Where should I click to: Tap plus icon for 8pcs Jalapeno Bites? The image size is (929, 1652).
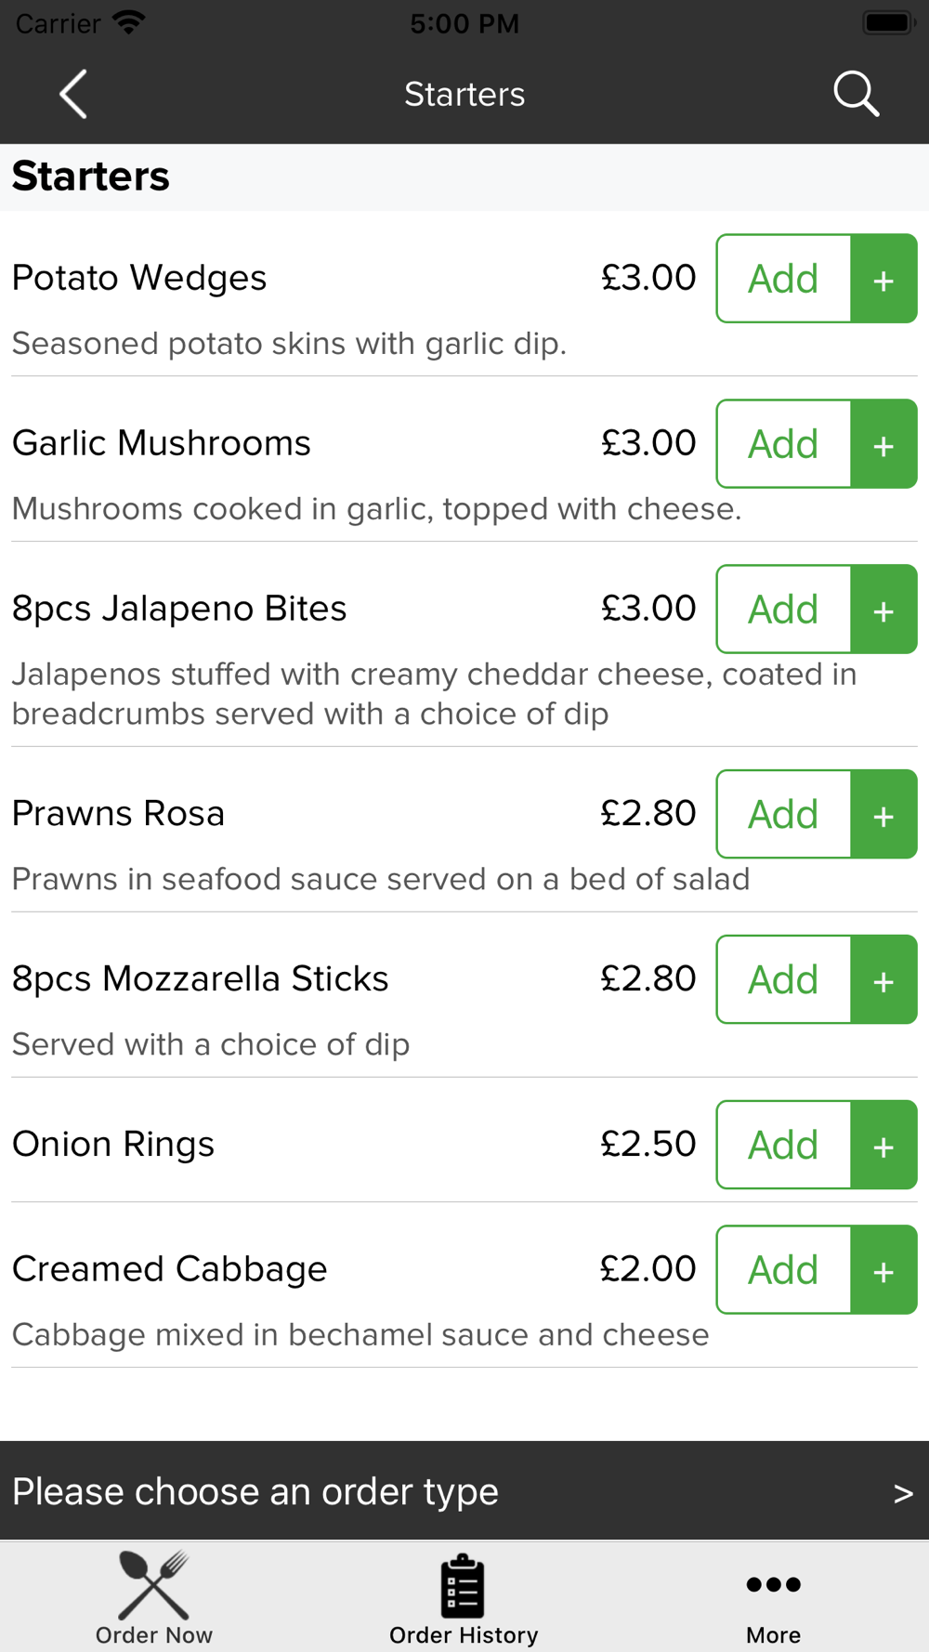point(884,610)
